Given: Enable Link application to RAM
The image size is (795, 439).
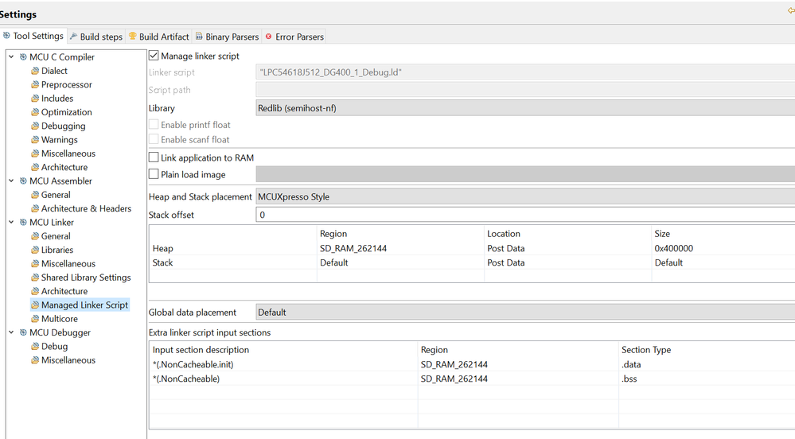Looking at the screenshot, I should click(154, 157).
